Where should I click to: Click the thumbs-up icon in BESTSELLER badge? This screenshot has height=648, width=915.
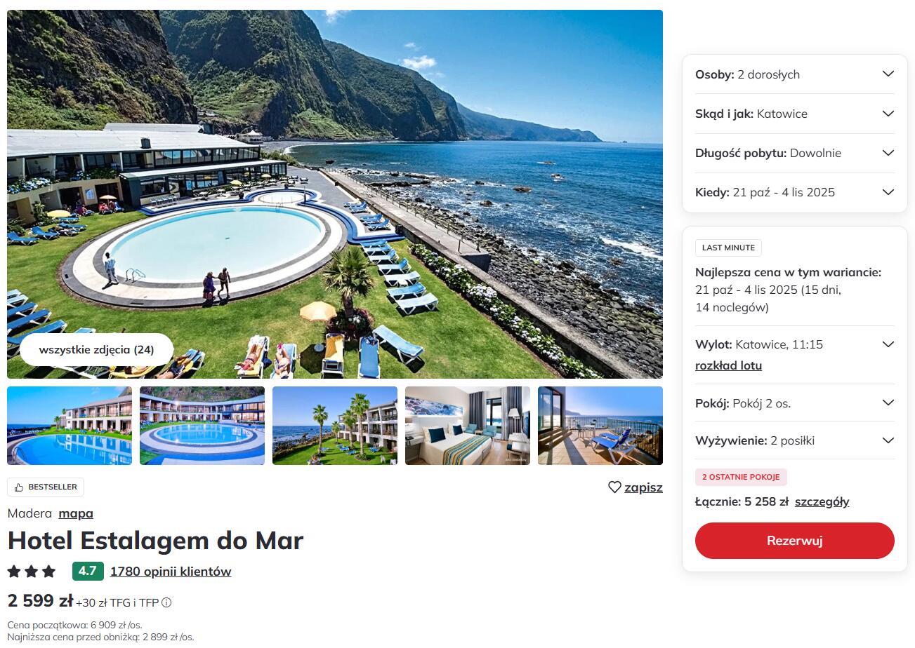tap(19, 487)
